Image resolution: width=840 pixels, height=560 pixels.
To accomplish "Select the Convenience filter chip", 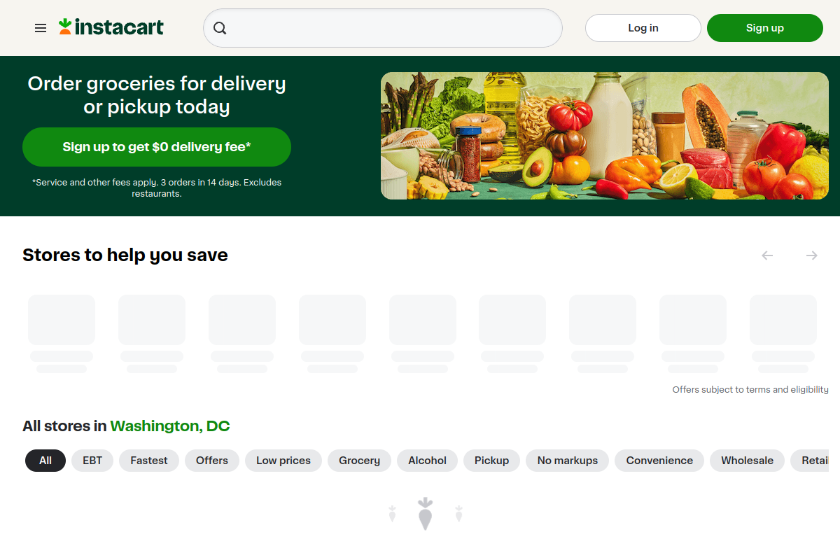I will tap(659, 461).
